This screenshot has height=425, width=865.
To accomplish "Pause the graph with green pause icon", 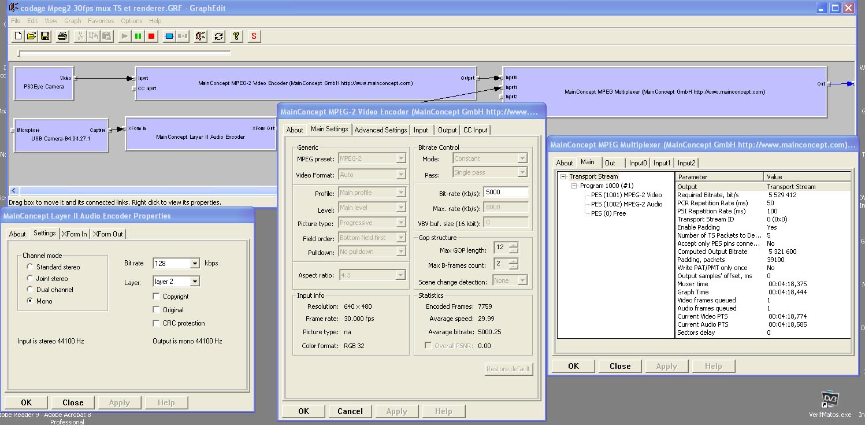I will coord(138,36).
